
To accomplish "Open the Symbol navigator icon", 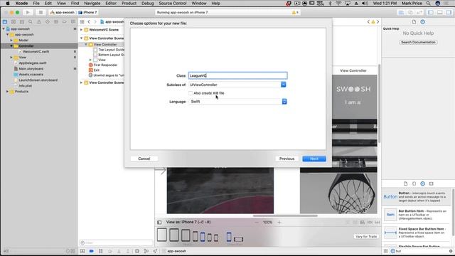I will (22, 22).
